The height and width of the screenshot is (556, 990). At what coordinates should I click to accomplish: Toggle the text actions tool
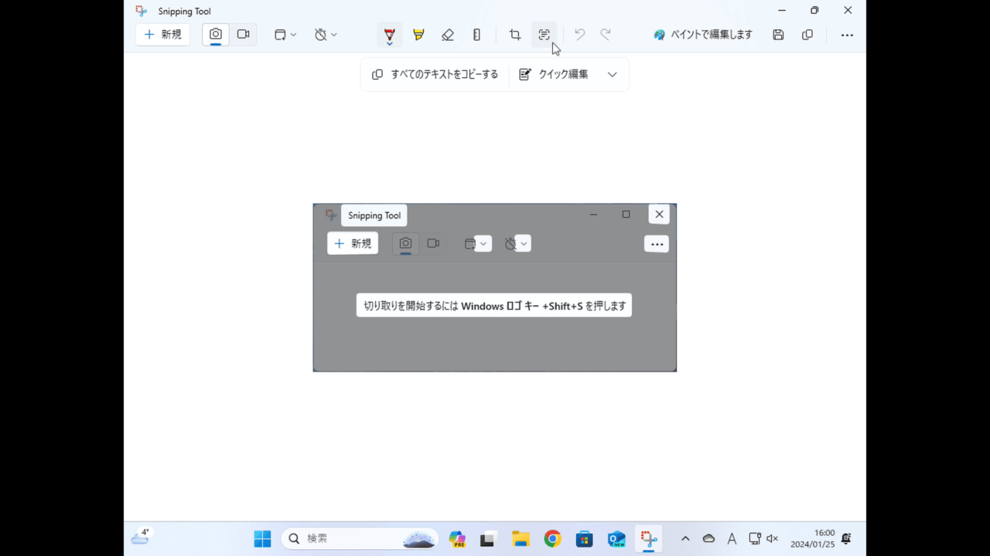(544, 35)
